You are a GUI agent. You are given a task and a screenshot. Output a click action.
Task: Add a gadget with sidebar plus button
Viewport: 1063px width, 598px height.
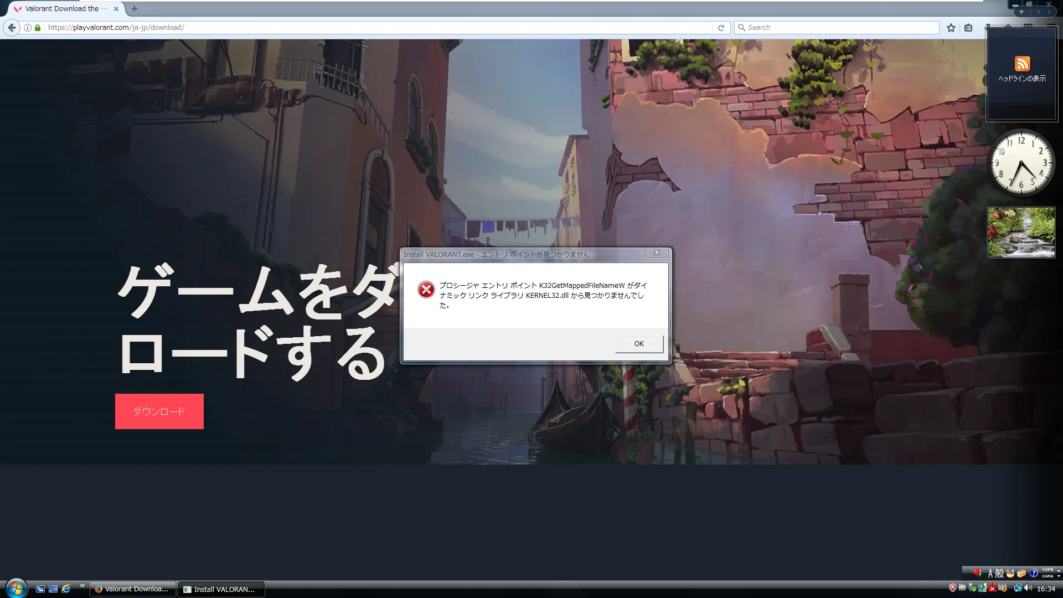tap(1021, 12)
